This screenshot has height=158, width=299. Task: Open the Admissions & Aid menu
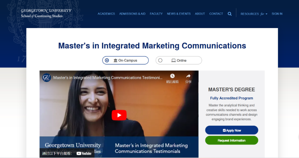pyautogui.click(x=132, y=14)
